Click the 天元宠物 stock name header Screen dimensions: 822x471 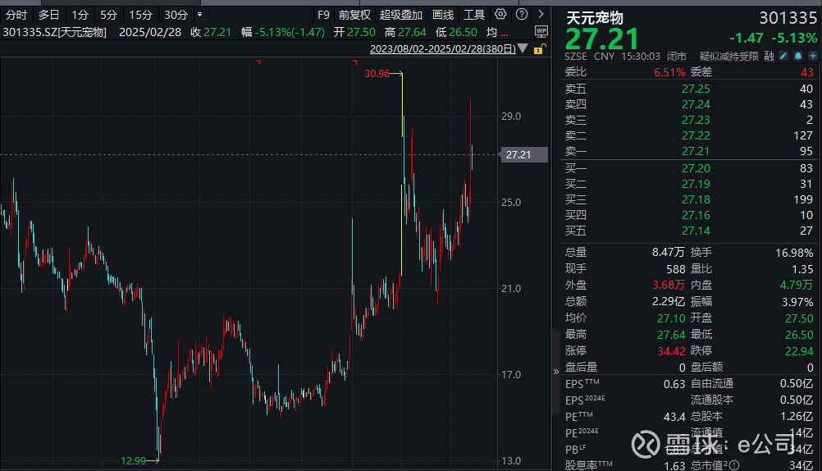click(x=595, y=18)
